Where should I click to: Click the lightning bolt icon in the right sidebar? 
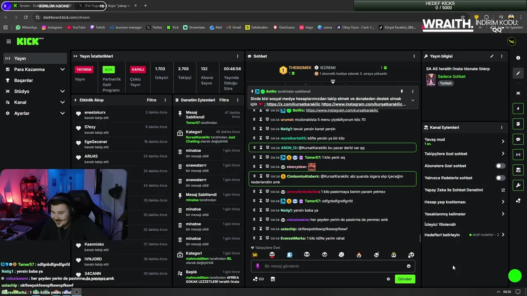point(518,109)
